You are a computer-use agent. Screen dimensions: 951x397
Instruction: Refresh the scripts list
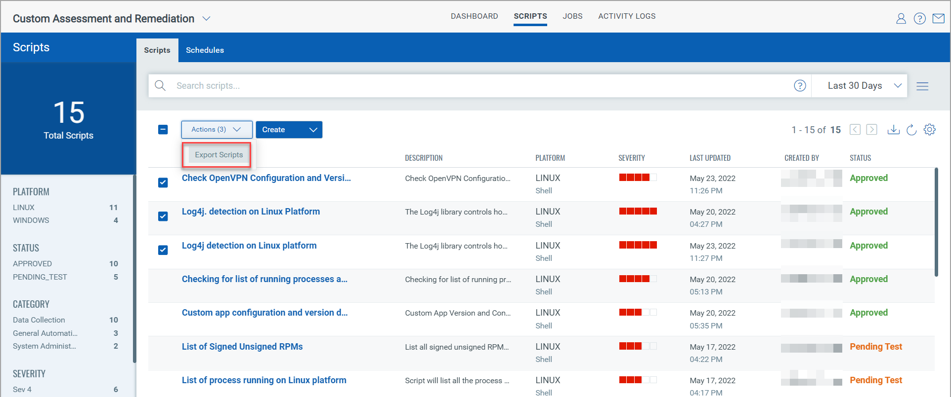click(911, 130)
